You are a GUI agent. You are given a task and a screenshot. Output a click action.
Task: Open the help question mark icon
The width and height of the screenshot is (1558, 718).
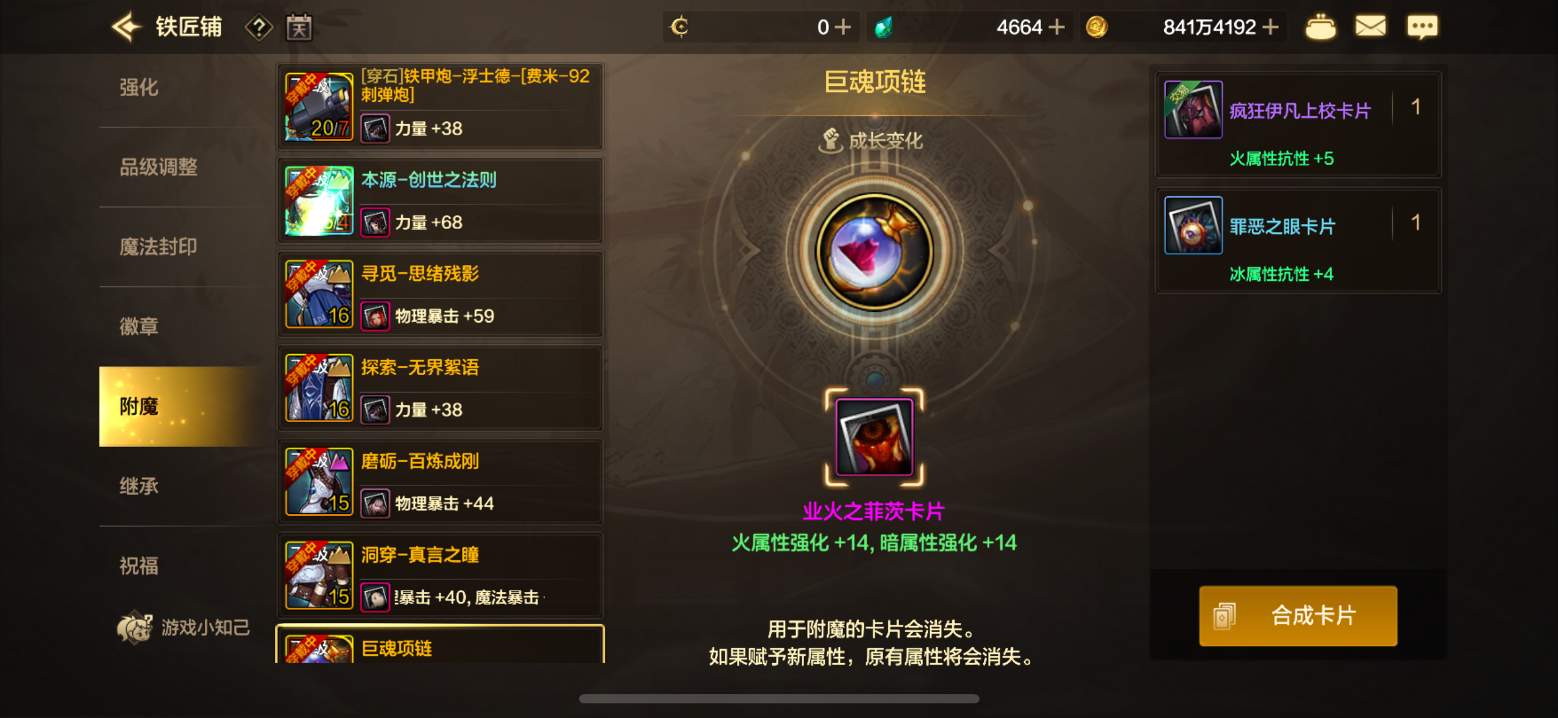tap(259, 27)
